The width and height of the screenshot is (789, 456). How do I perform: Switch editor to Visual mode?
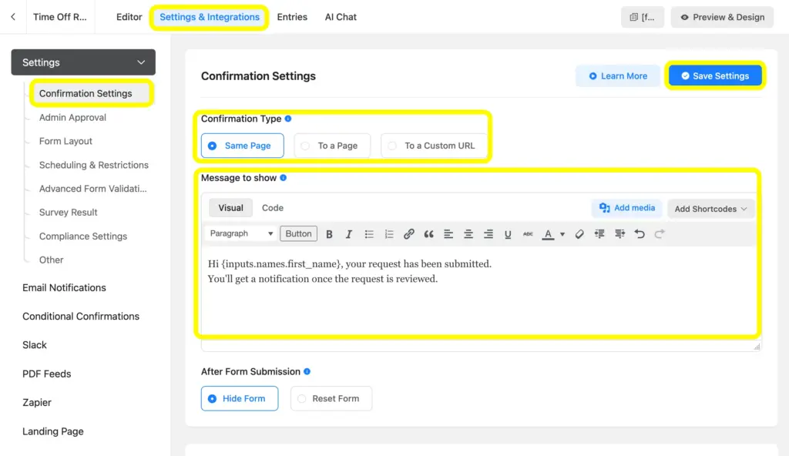pyautogui.click(x=230, y=208)
